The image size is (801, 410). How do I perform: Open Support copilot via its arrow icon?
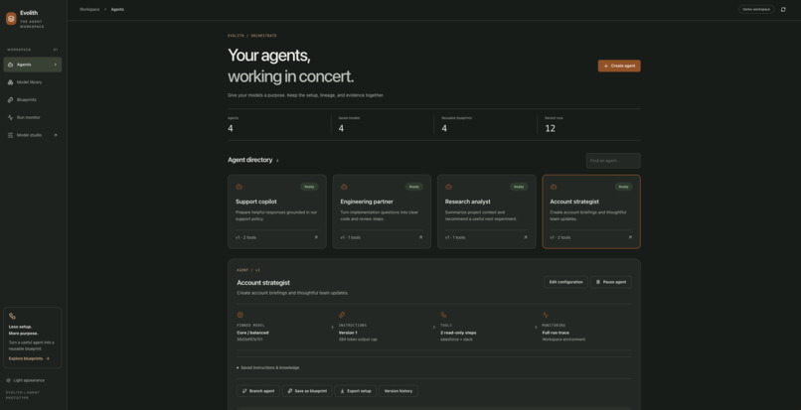coord(316,237)
